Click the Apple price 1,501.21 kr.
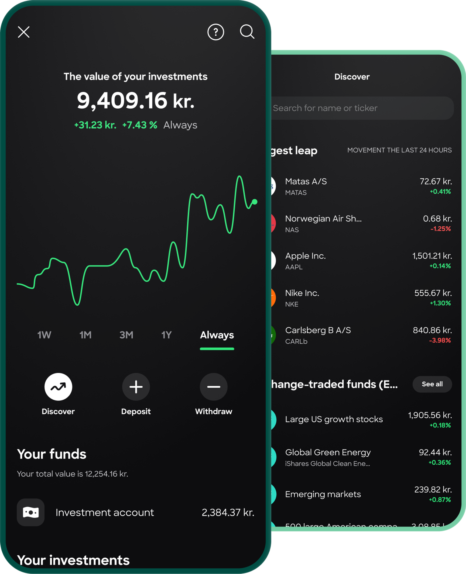The image size is (466, 574). click(x=432, y=256)
